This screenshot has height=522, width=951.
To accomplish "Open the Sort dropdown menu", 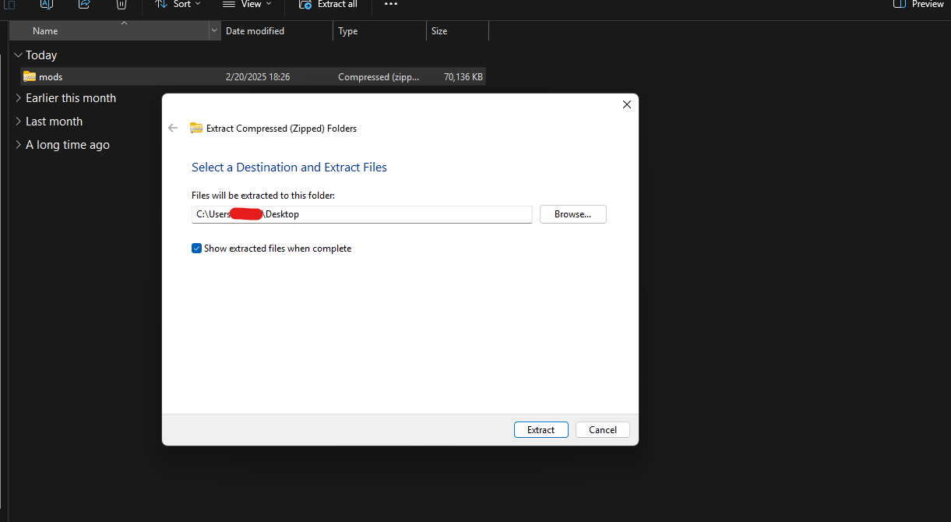I will pos(178,4).
